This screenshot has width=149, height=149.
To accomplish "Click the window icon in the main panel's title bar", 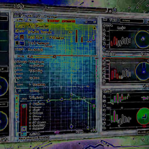I will pos(17,14).
